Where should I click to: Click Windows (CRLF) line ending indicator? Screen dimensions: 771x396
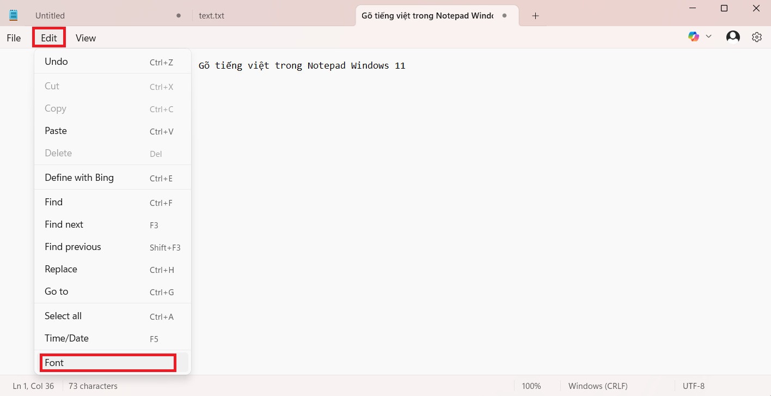click(598, 386)
